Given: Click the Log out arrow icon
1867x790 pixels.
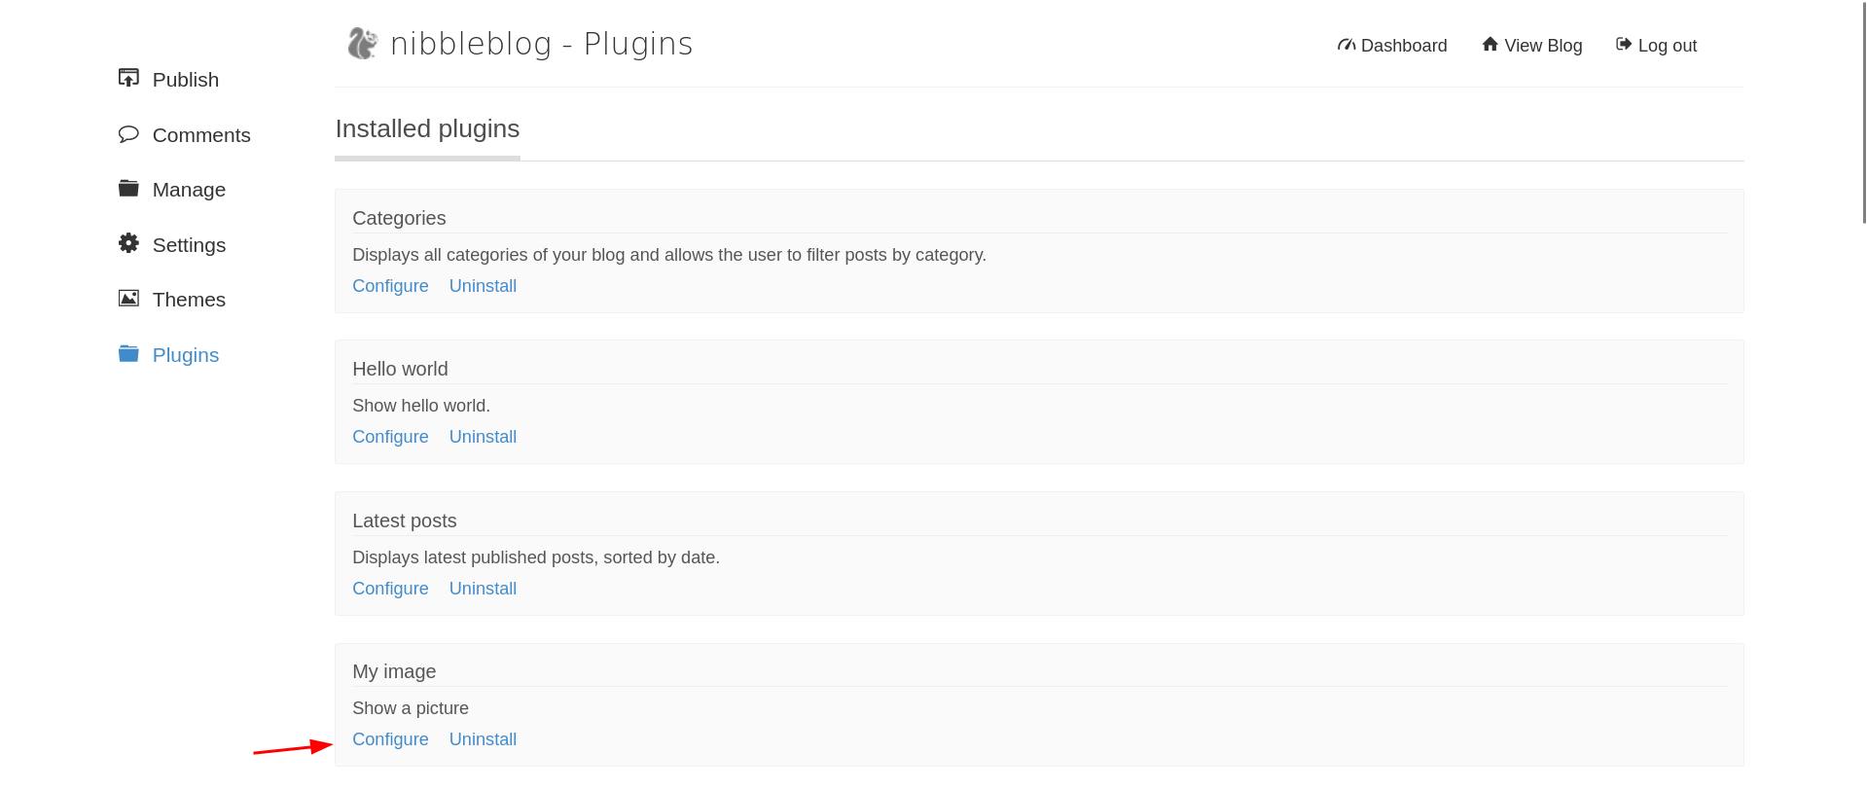Looking at the screenshot, I should [x=1624, y=44].
